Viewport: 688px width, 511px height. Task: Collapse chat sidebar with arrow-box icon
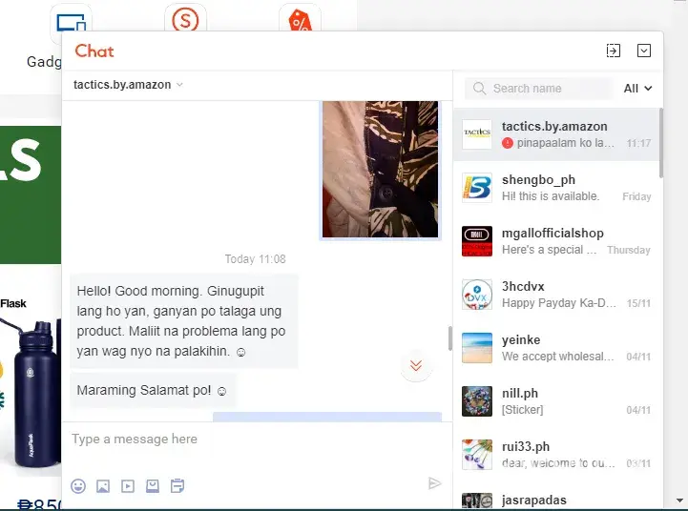coord(613,51)
